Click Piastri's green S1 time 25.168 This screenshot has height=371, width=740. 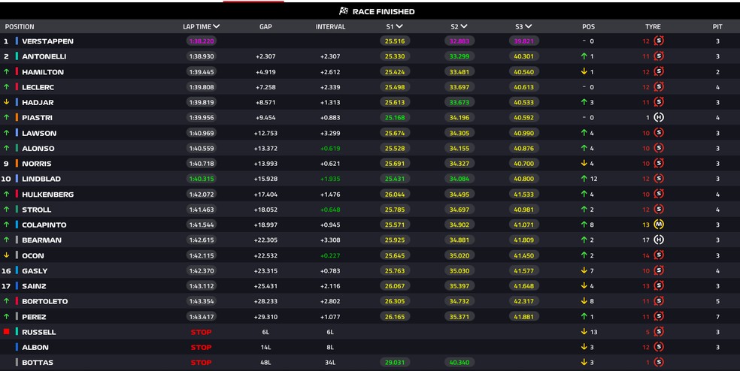coord(395,117)
